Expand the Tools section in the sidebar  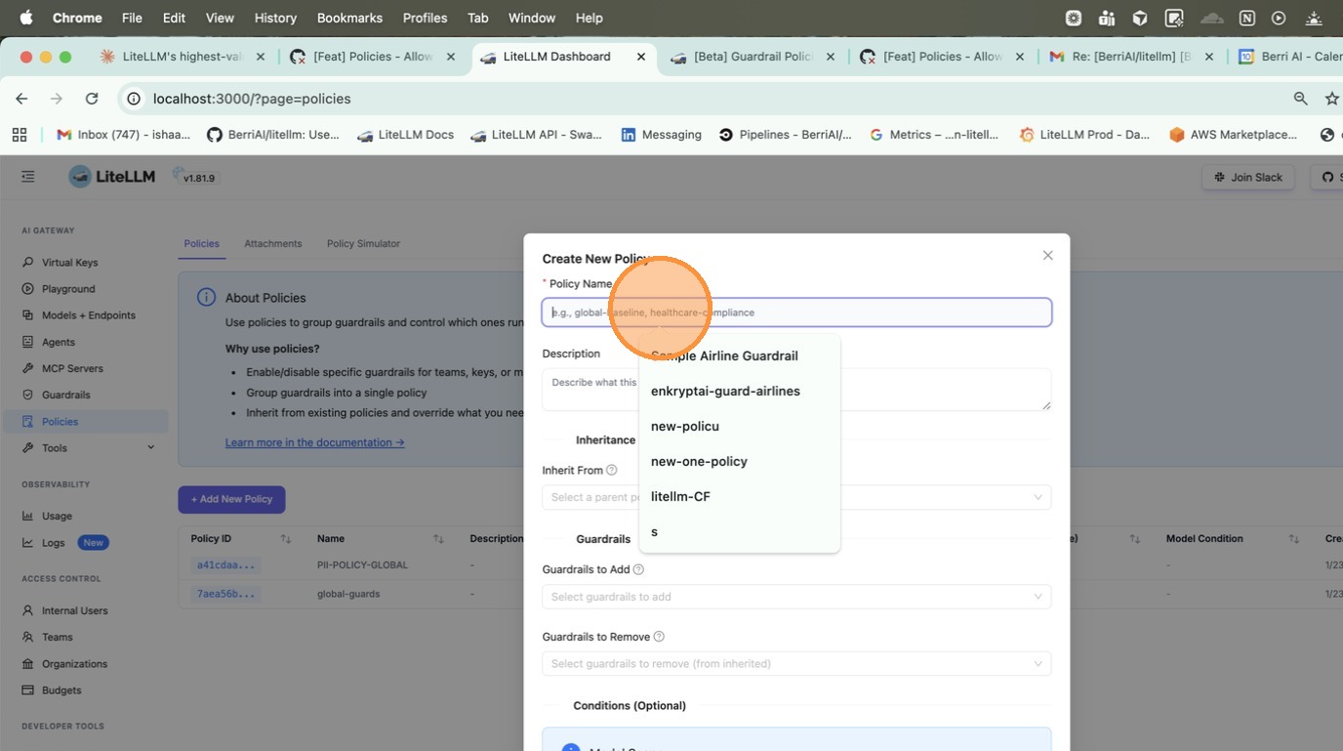coord(150,448)
